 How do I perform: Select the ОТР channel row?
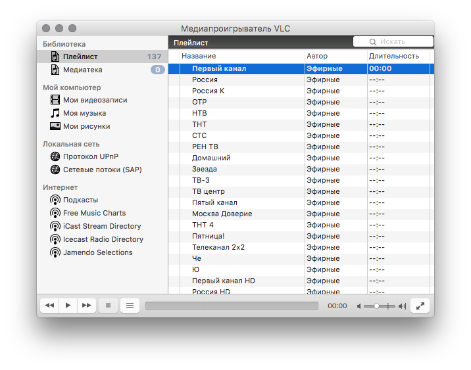[x=301, y=102]
